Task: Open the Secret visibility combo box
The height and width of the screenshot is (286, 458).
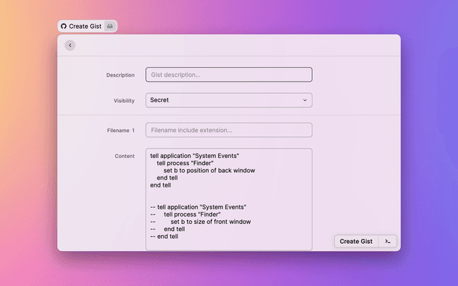Action: [228, 101]
